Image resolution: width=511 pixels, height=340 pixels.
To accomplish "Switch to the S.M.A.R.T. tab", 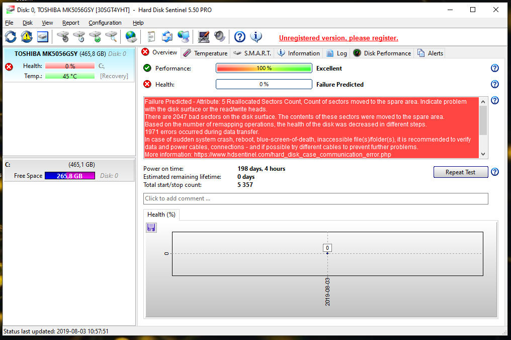I will coord(252,53).
